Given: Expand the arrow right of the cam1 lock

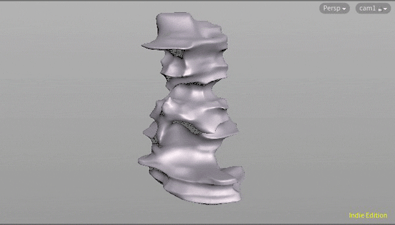Looking at the screenshot, I should [385, 9].
